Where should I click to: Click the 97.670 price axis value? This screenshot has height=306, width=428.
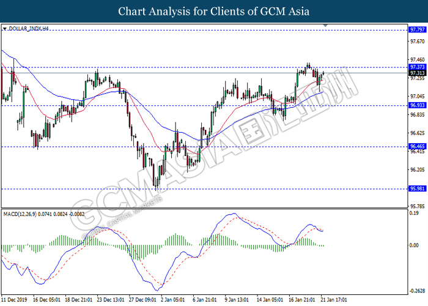click(418, 42)
